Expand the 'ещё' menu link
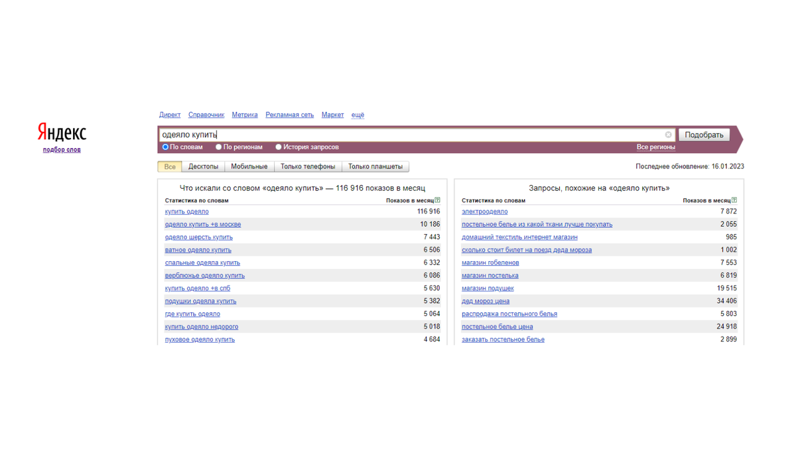The width and height of the screenshot is (796, 456). pos(358,115)
